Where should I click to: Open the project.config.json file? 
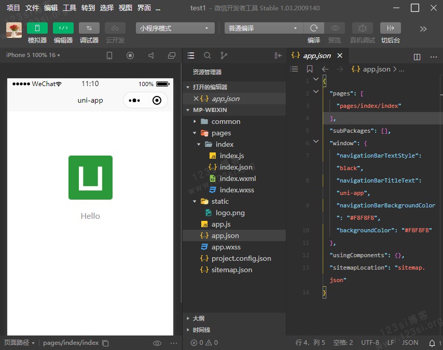pyautogui.click(x=234, y=258)
